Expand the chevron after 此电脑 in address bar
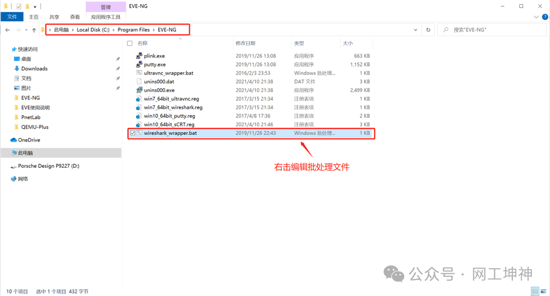The width and height of the screenshot is (550, 296). (73, 30)
